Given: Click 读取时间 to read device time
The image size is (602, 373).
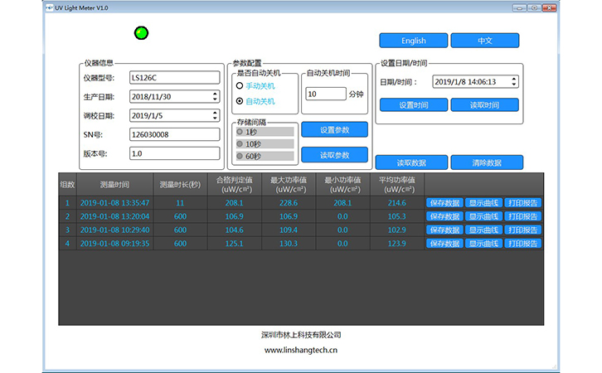Looking at the screenshot, I should [x=484, y=105].
